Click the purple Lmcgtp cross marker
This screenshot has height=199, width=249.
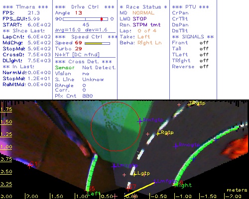(114, 166)
